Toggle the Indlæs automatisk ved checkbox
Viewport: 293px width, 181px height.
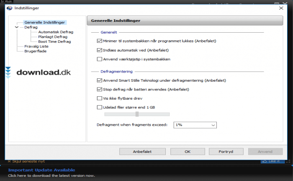point(99,50)
